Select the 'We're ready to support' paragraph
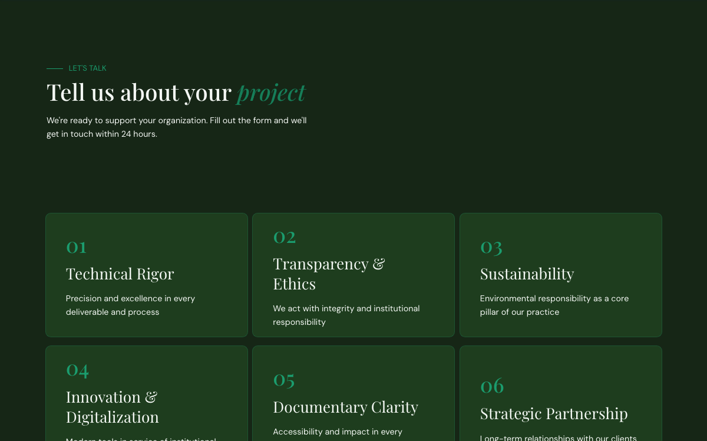Screen dimensions: 707x441 pyautogui.click(x=177, y=127)
